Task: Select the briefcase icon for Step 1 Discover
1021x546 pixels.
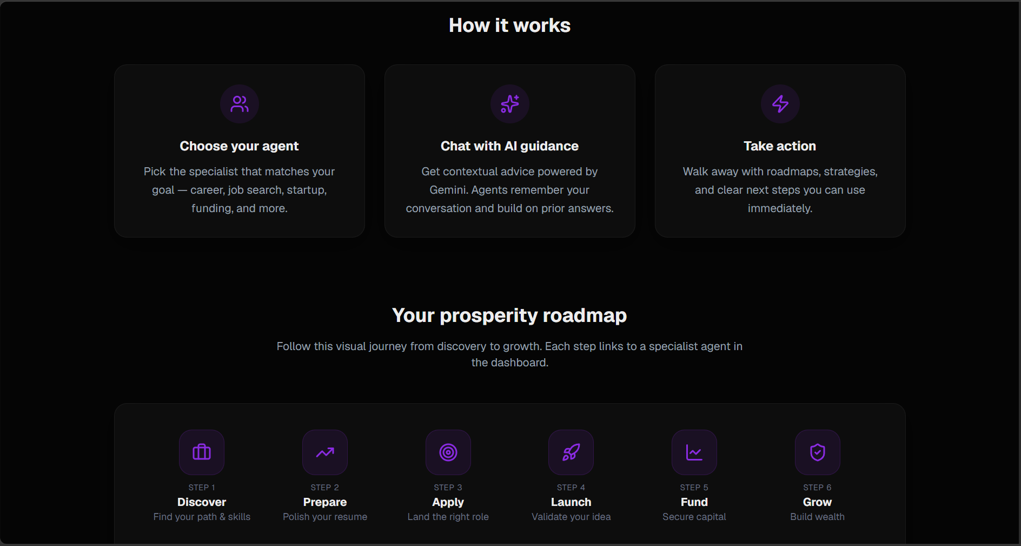Action: (202, 452)
